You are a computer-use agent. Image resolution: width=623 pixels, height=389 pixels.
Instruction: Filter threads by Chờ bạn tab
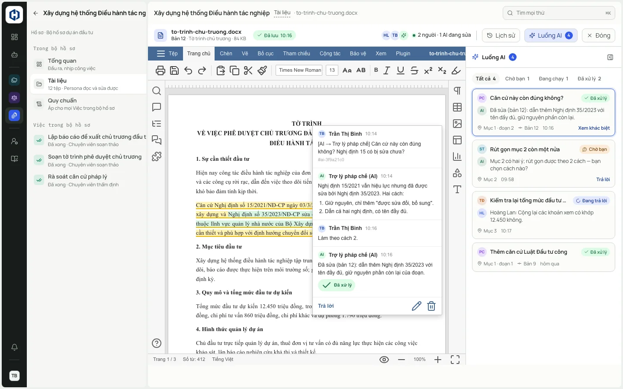tap(517, 79)
